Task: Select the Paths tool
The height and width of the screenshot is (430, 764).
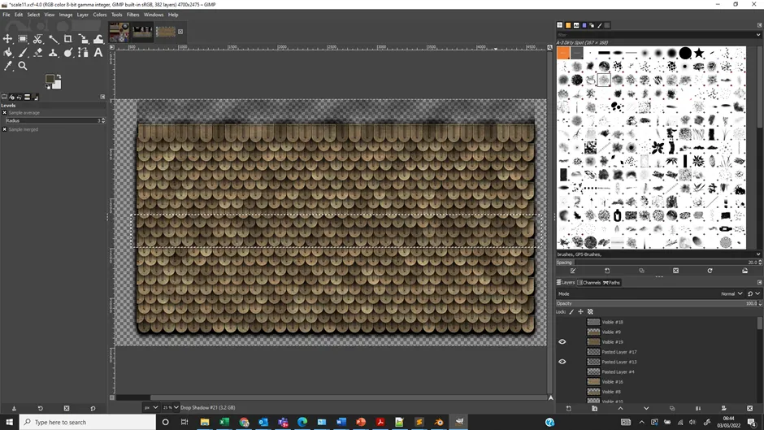Action: click(84, 52)
